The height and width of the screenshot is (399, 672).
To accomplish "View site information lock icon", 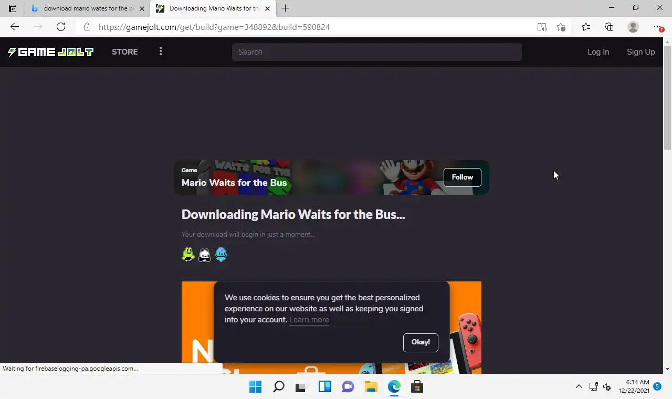I will [87, 27].
